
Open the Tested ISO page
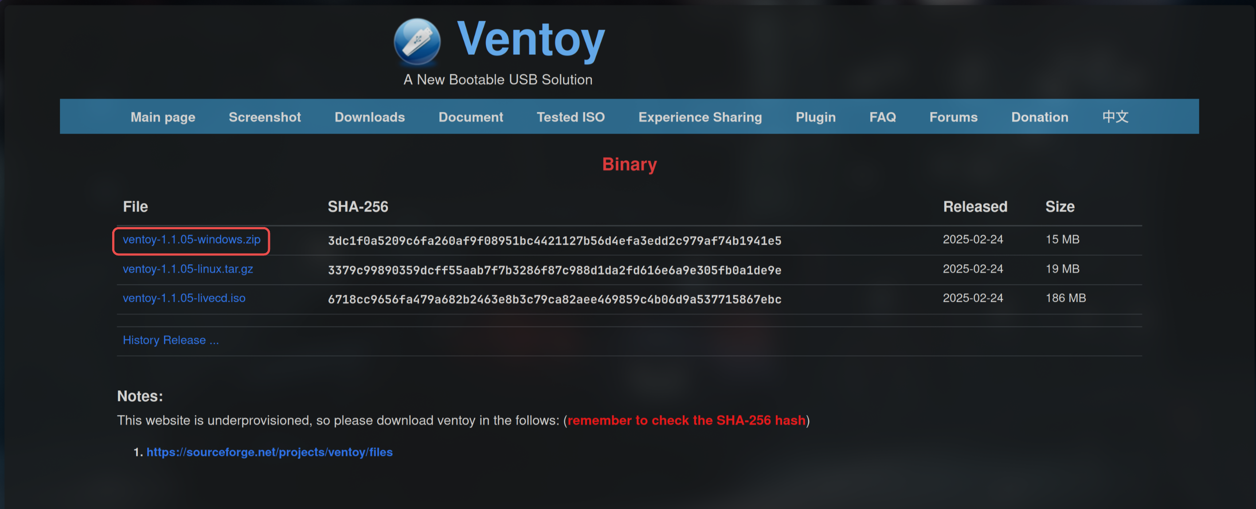tap(571, 117)
